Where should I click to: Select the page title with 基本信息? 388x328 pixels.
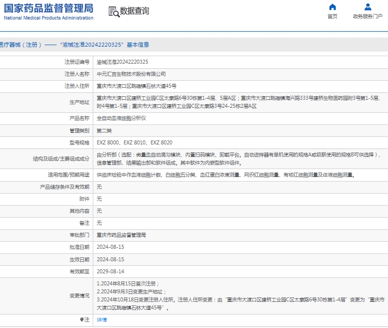coord(75,45)
